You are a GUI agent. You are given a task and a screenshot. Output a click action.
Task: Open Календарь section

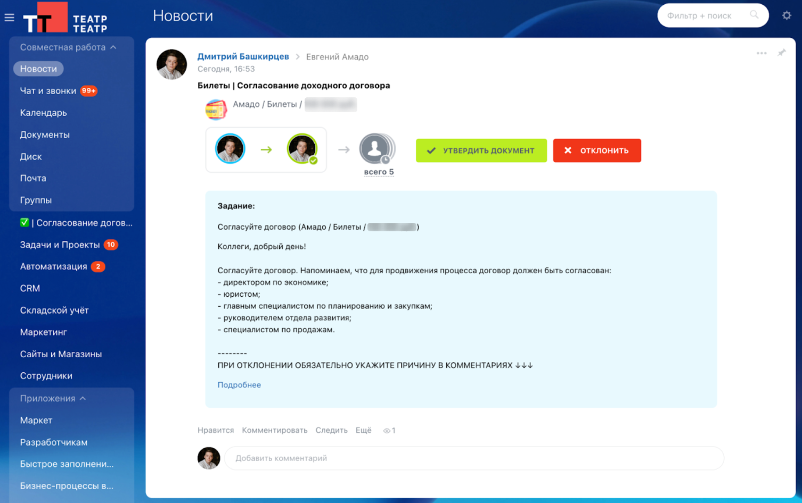point(44,113)
